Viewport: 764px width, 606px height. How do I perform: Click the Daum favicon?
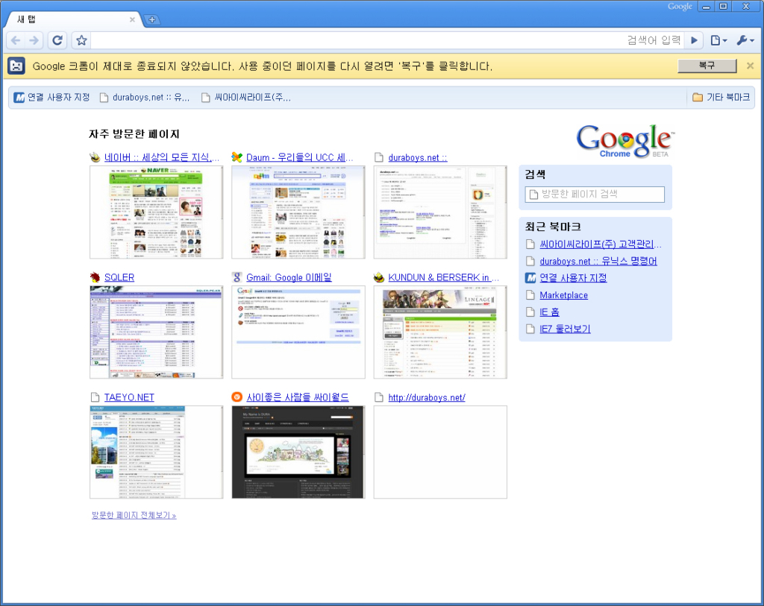click(x=237, y=157)
